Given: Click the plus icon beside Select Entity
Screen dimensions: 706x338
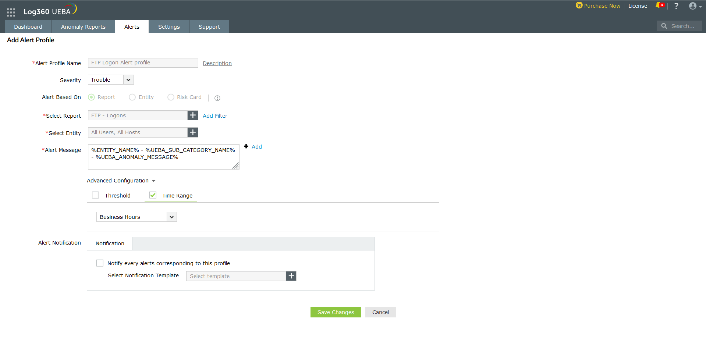Looking at the screenshot, I should point(192,132).
